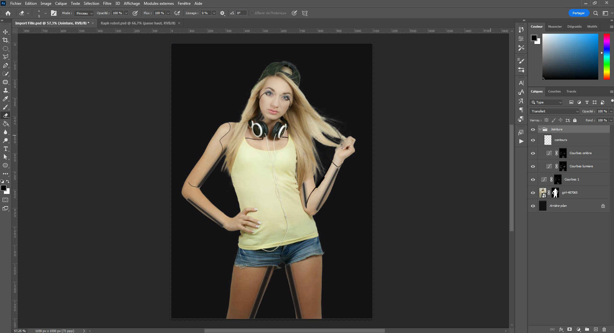614x333 pixels.
Task: Select the Eraser tool in left toolbar
Action: (x=5, y=116)
